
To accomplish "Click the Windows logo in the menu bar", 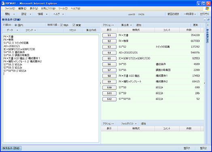I will 207,8.
